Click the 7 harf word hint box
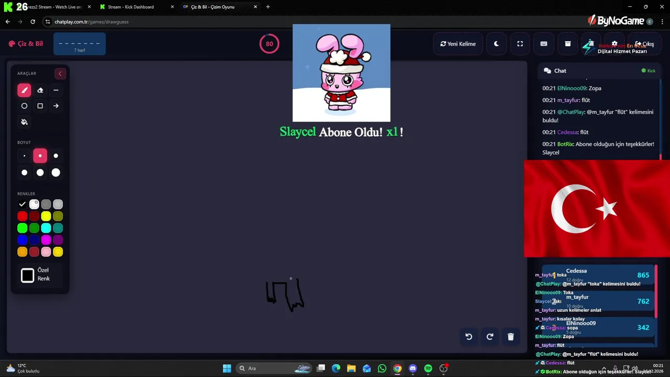Screen dimensions: 670x377 (80, 44)
